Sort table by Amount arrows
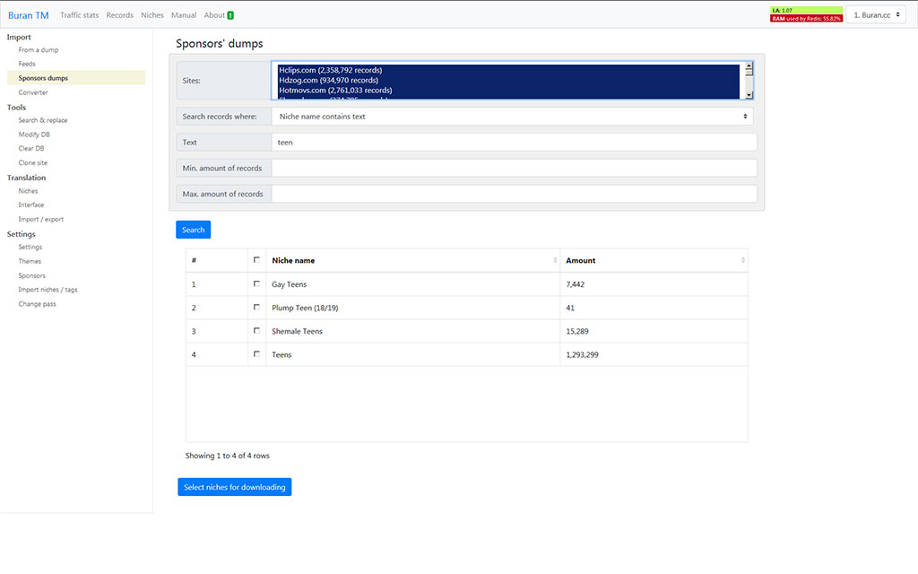 tap(743, 260)
